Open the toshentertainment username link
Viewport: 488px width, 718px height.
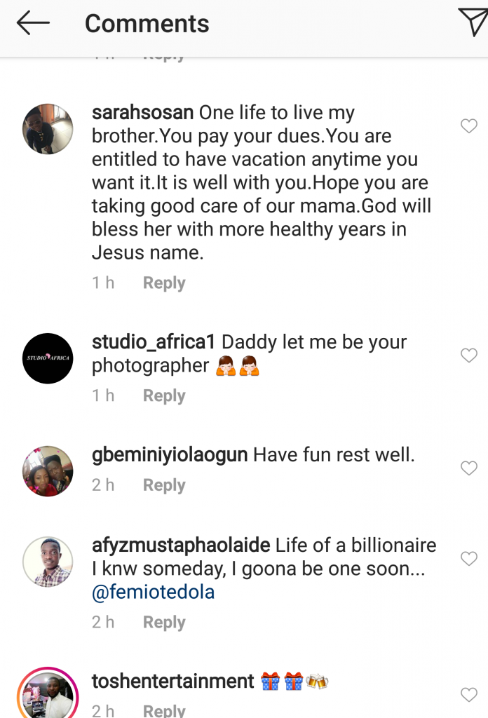172,682
